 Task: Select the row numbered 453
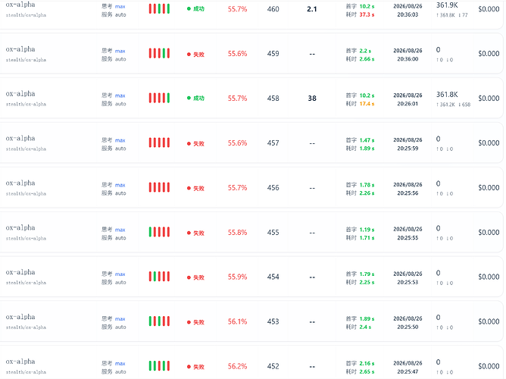(x=251, y=321)
